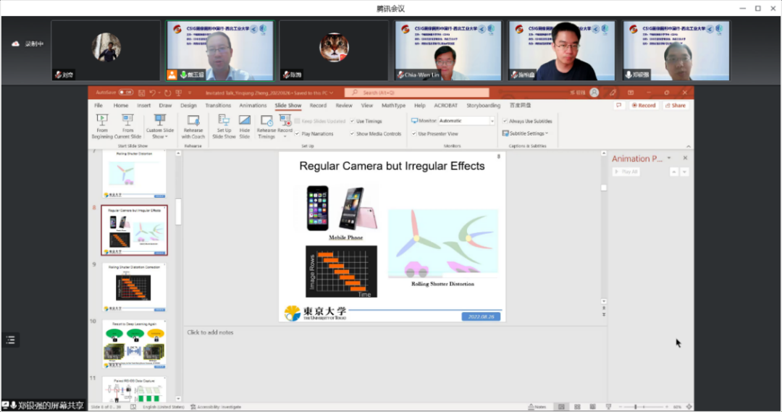Select slide 9 thumbnail in panel

[x=134, y=287]
